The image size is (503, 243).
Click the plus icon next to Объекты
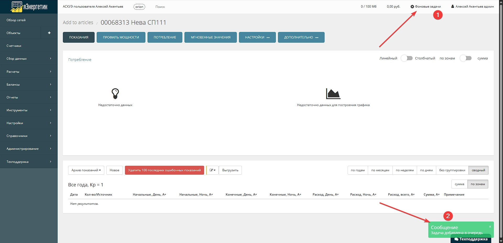point(49,33)
